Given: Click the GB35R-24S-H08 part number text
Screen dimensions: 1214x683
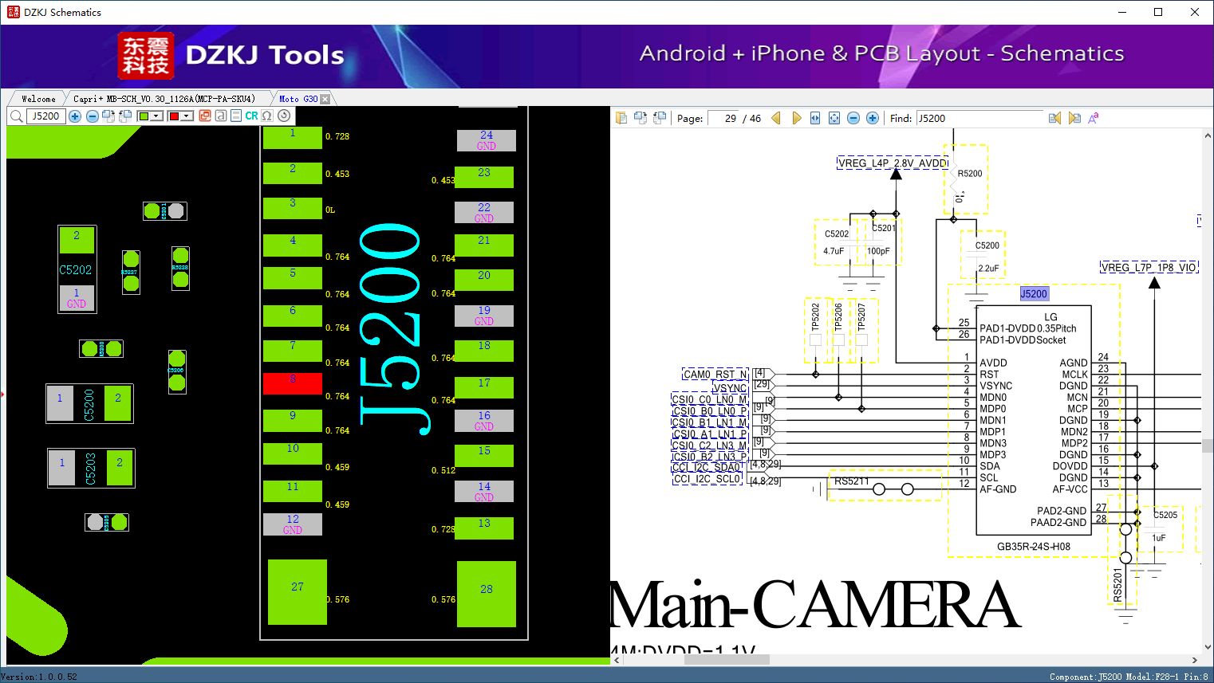Looking at the screenshot, I should [x=1034, y=547].
